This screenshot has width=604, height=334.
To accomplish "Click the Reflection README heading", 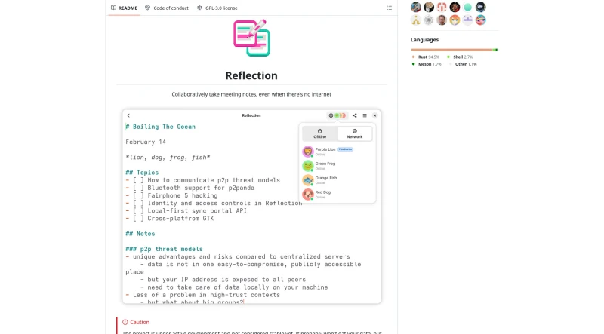I will [x=251, y=75].
